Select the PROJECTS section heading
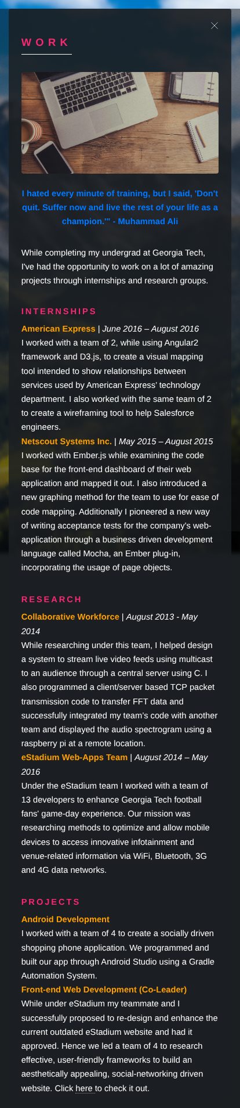Screen dimensions: 240x1108 [x=51, y=902]
